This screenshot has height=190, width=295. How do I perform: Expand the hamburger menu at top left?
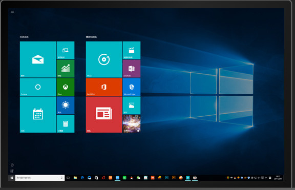point(12,12)
